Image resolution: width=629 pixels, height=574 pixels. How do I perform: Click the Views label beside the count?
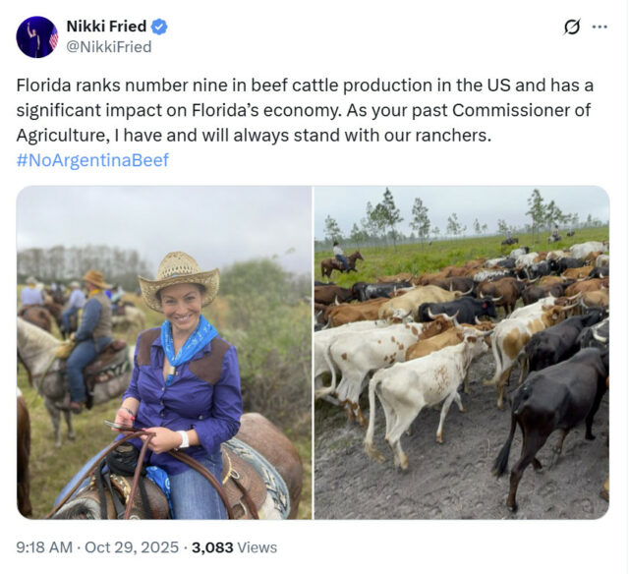(257, 547)
